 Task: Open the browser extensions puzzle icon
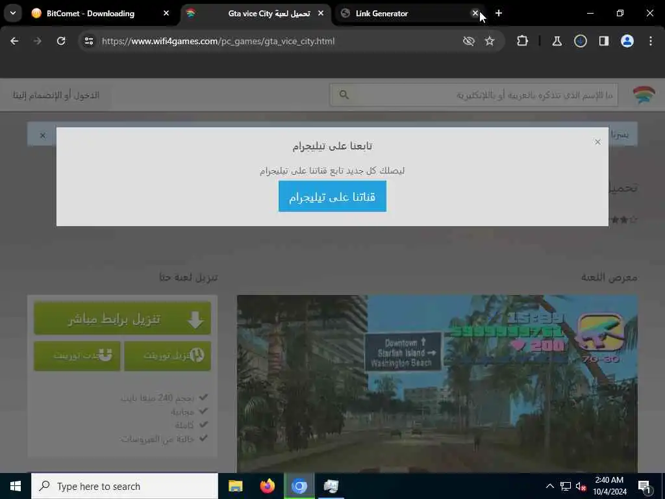click(x=523, y=41)
